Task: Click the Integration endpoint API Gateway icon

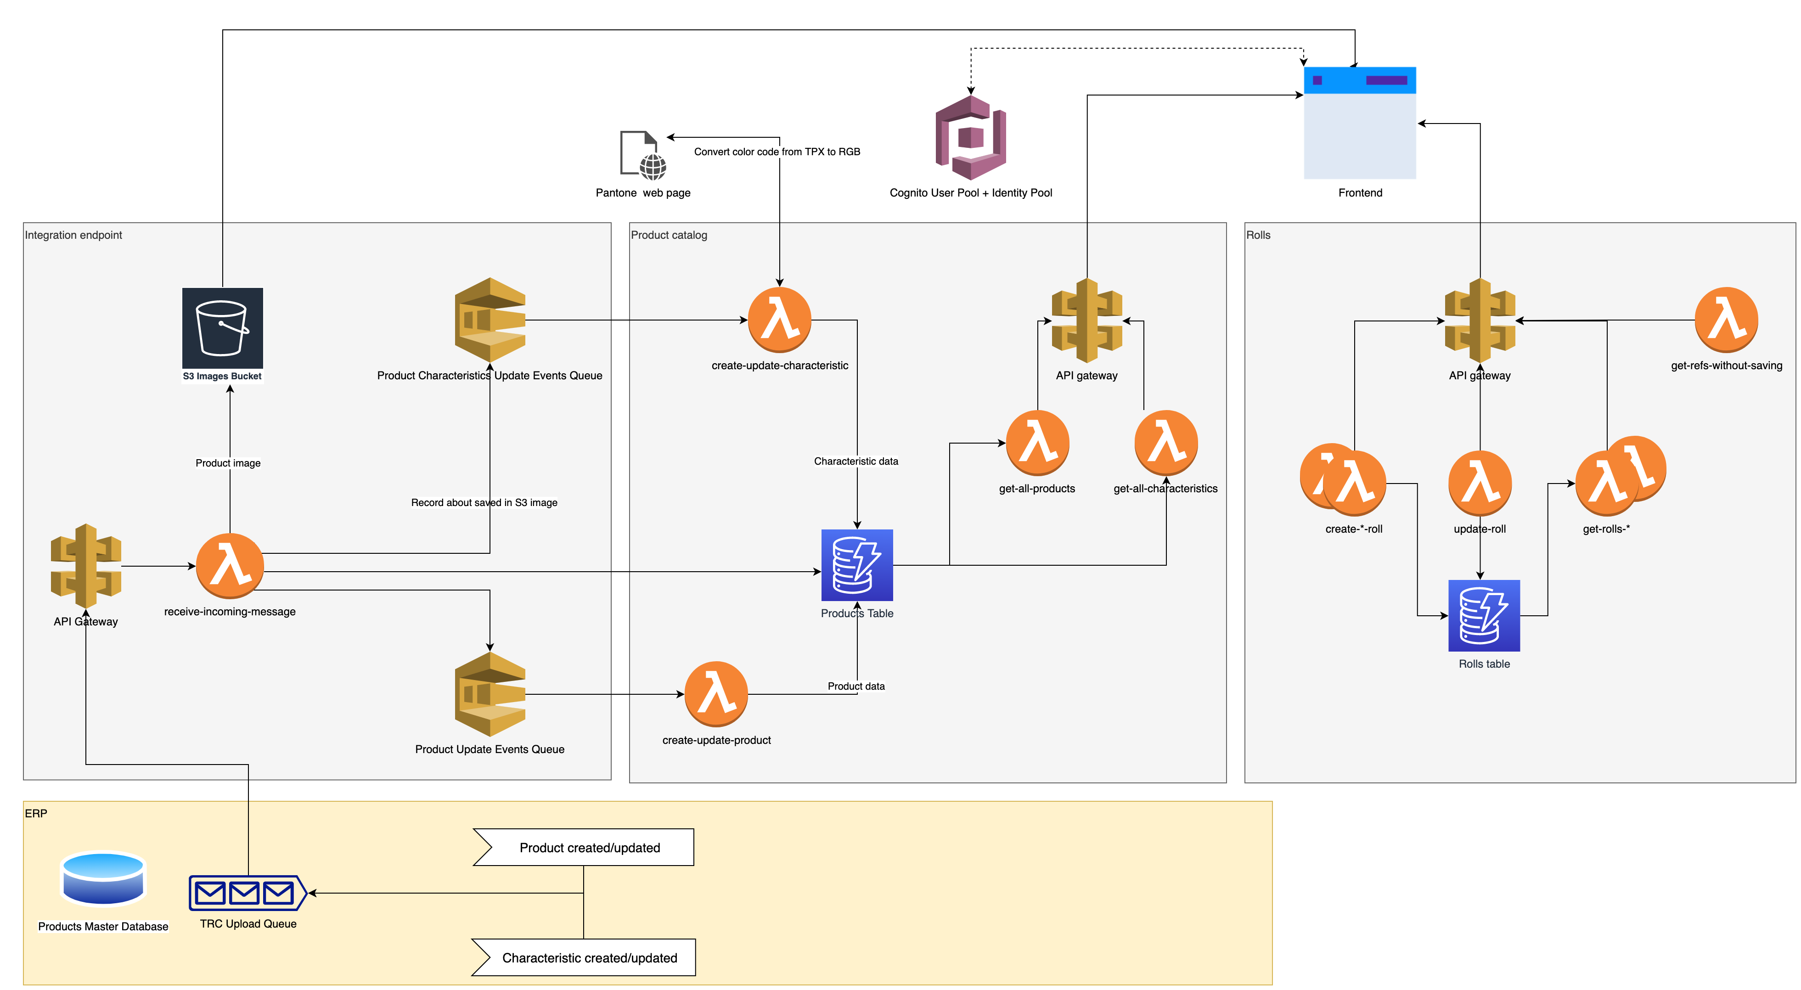Action: pyautogui.click(x=86, y=566)
